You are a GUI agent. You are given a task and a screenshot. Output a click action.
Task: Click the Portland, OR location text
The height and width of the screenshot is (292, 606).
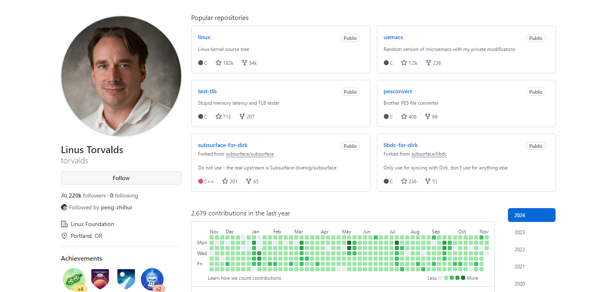[x=86, y=236]
